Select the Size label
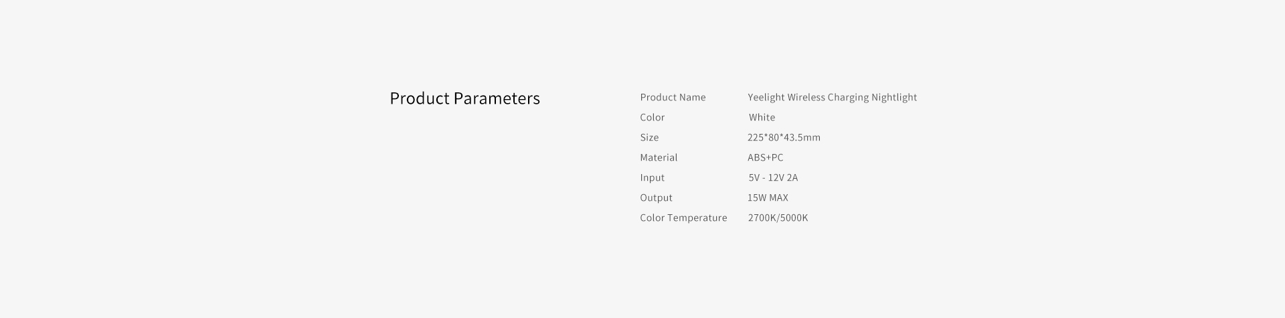Viewport: 1285px width, 318px height. coord(649,137)
